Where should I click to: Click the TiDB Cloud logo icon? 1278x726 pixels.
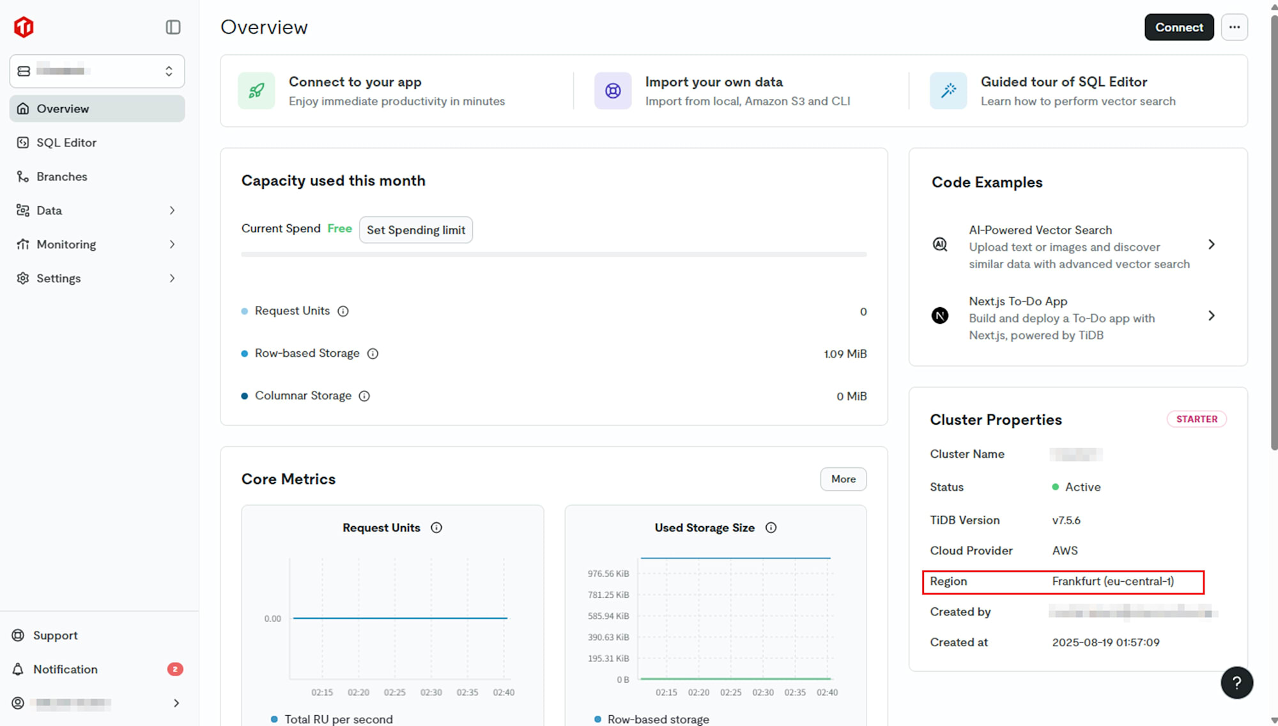click(x=24, y=27)
